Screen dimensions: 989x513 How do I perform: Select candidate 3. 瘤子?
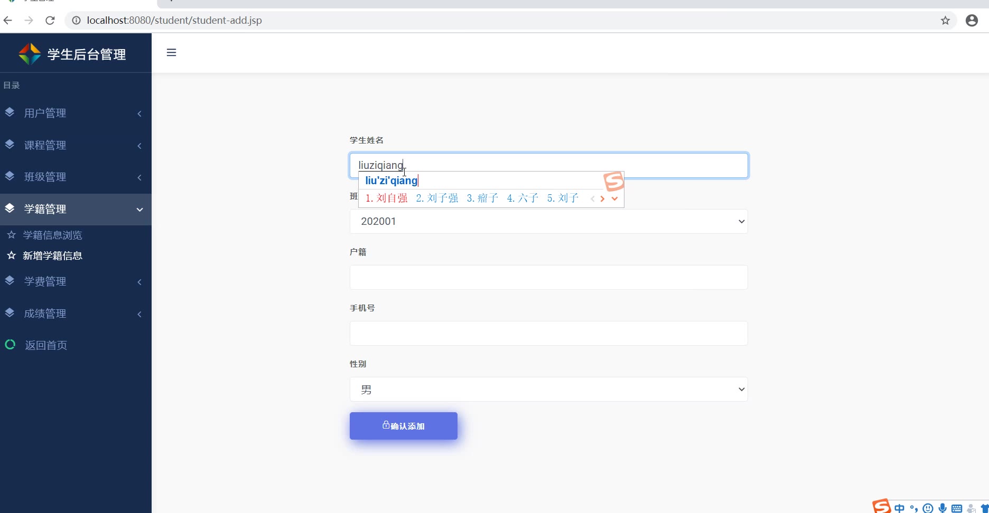(482, 198)
